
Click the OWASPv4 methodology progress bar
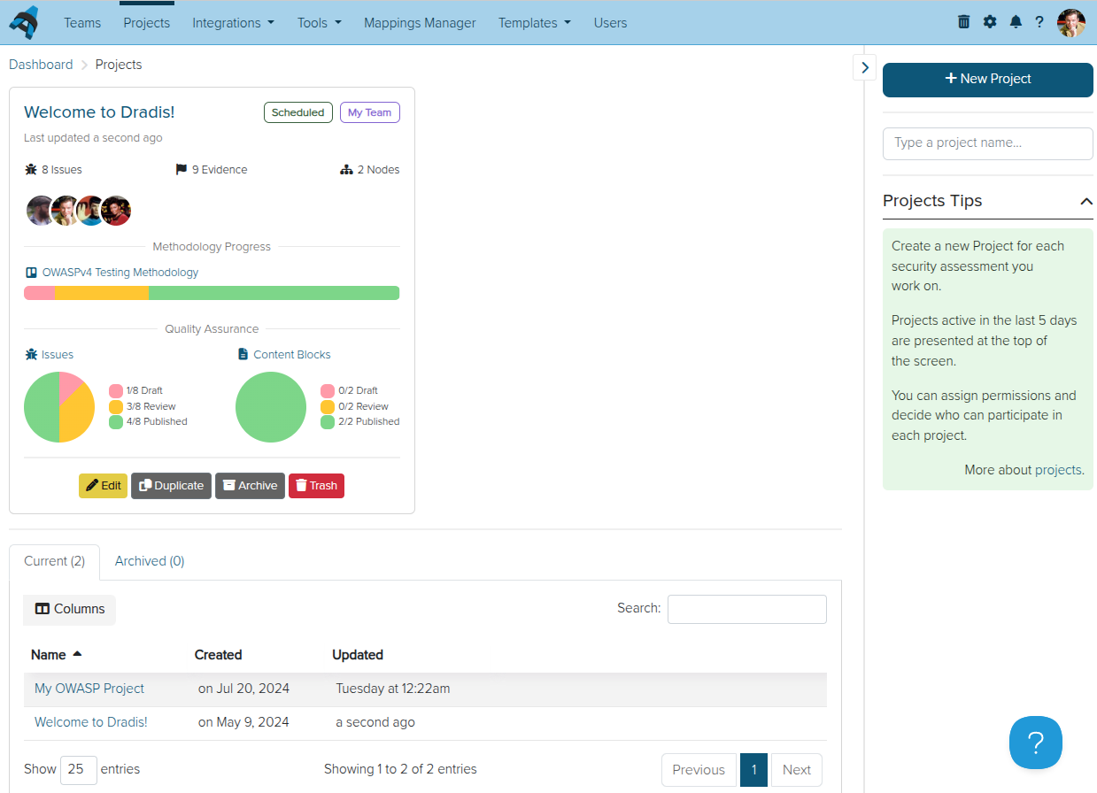click(x=212, y=293)
